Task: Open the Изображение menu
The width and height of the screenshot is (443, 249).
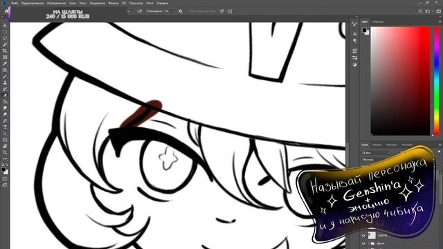Action: tap(56, 3)
